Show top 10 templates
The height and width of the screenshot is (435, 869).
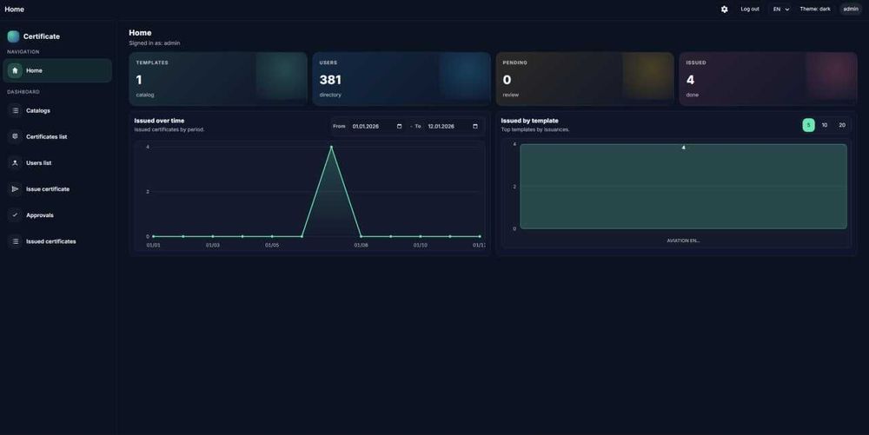click(825, 125)
